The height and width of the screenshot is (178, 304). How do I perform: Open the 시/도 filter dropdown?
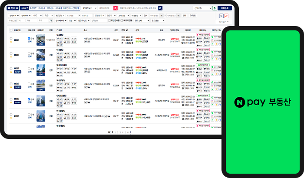coord(37,16)
